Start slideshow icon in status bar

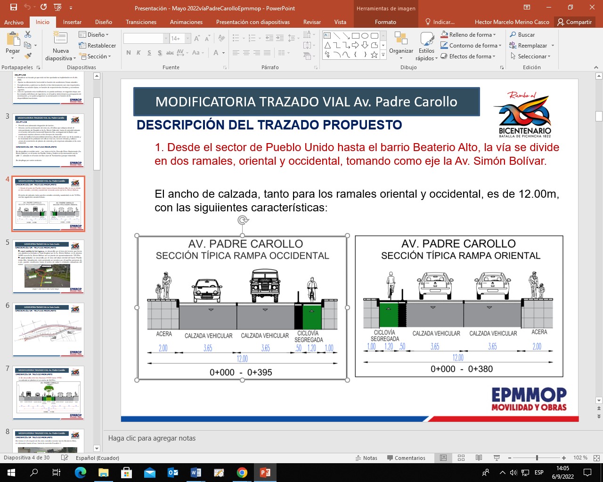(497, 458)
